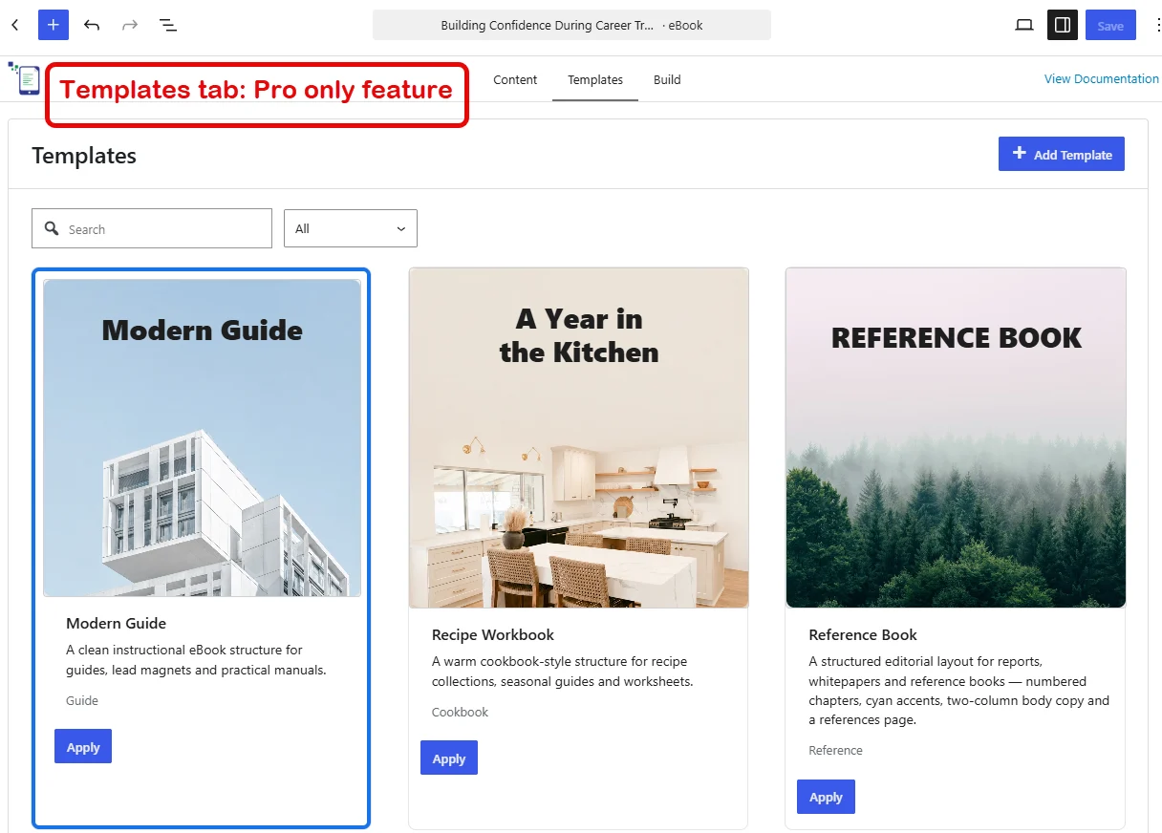The image size is (1162, 833).
Task: Select the Reference Book cover thumbnail
Action: pyautogui.click(x=956, y=438)
